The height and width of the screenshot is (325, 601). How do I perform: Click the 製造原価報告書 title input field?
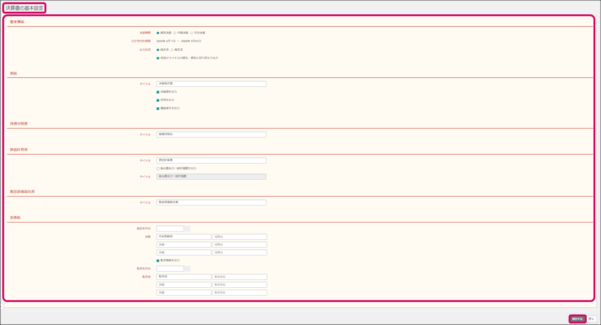click(211, 202)
